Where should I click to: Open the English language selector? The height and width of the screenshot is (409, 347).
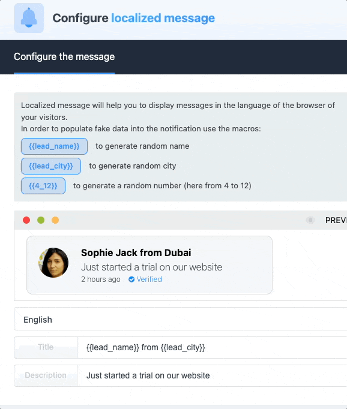181,319
